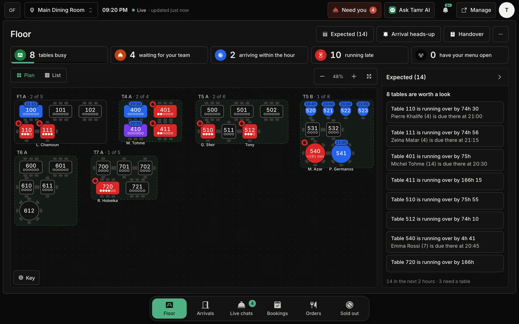
Task: Click the Expected (14) header button
Action: click(345, 34)
